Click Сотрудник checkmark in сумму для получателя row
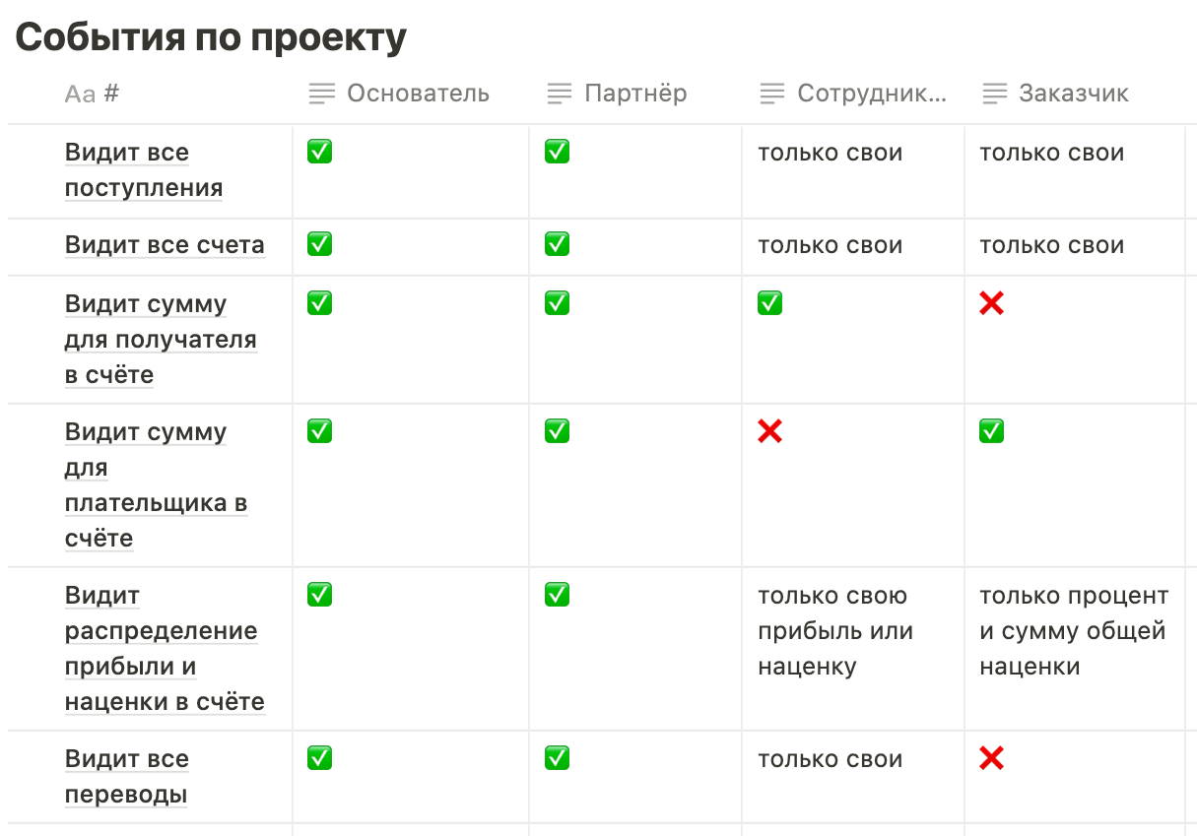Image resolution: width=1197 pixels, height=836 pixels. pos(769,303)
